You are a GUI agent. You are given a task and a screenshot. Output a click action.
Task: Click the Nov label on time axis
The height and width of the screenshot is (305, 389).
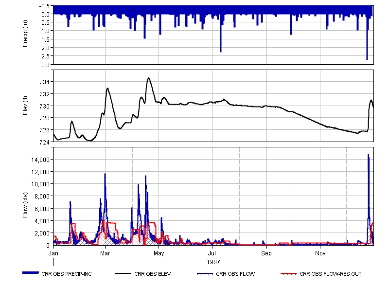click(x=320, y=253)
